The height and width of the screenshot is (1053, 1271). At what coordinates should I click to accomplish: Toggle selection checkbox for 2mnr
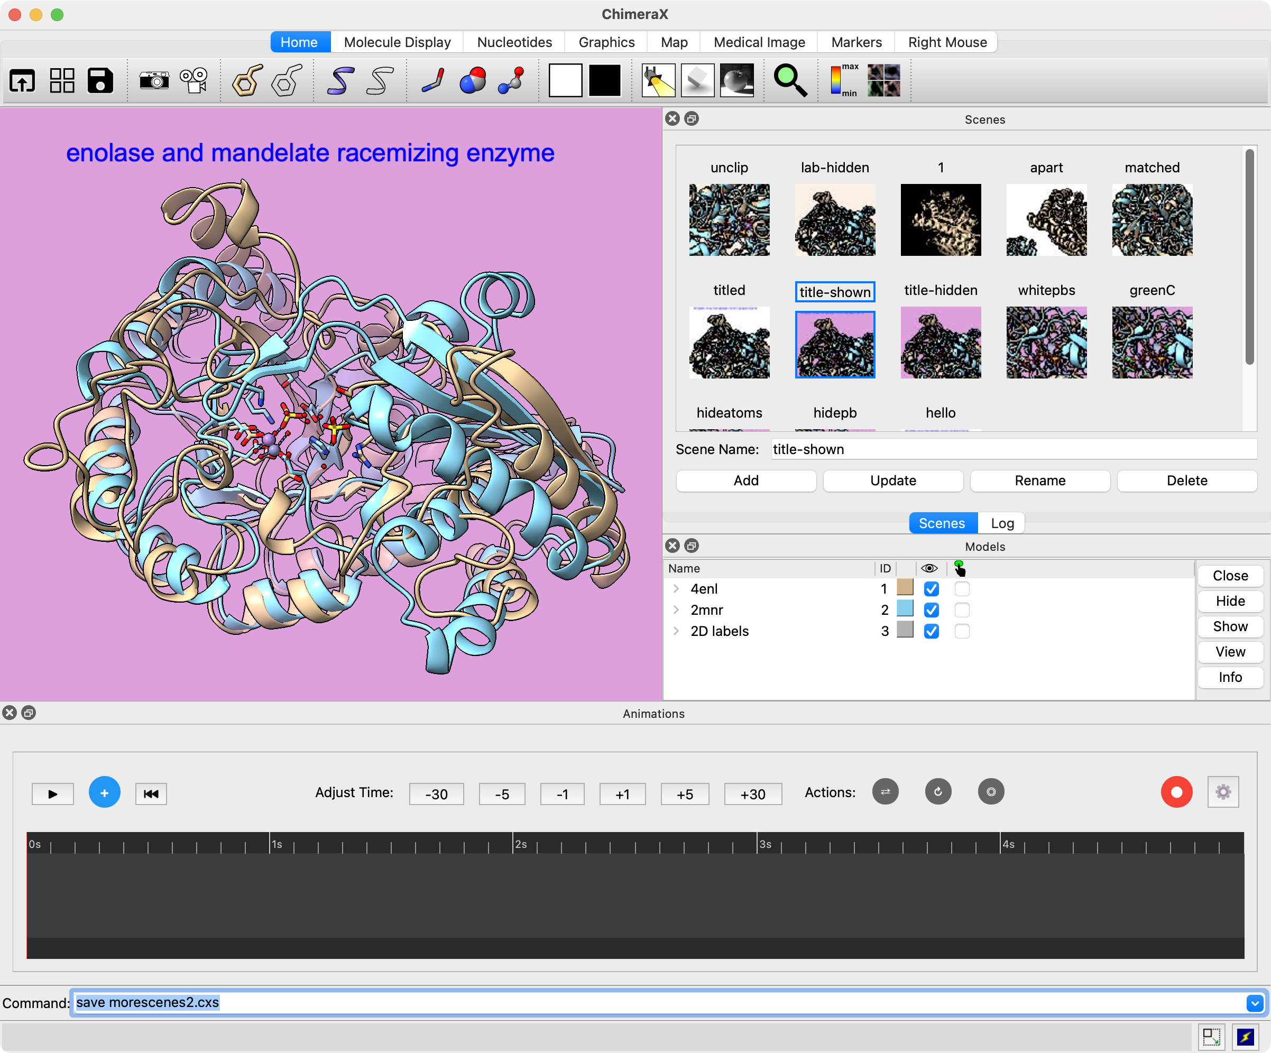point(962,610)
